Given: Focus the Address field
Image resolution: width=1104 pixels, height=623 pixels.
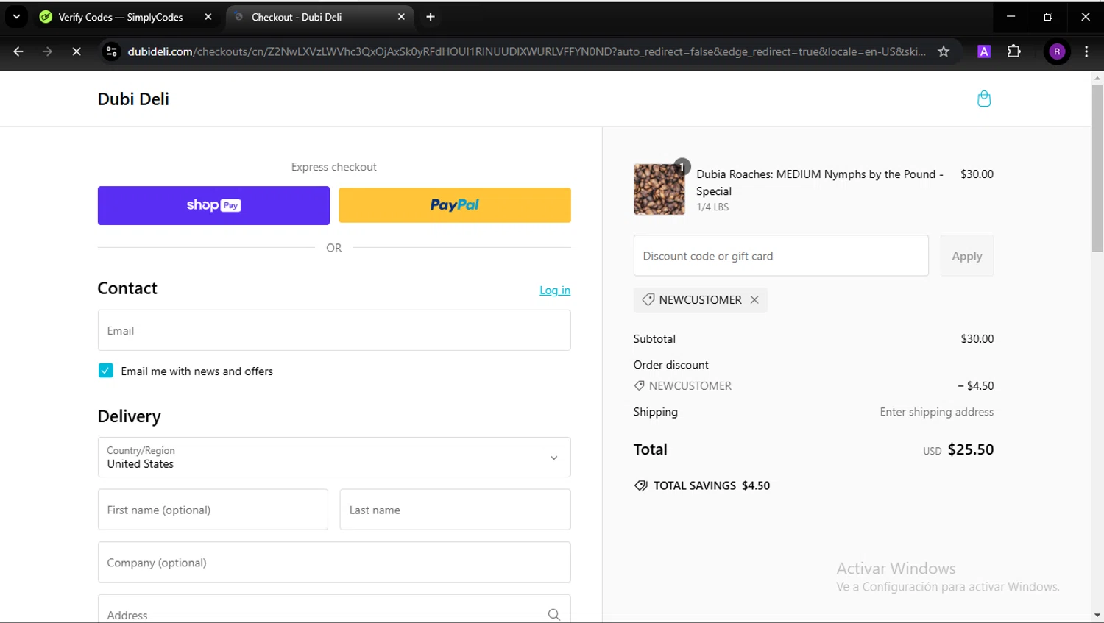Looking at the screenshot, I should pyautogui.click(x=334, y=610).
